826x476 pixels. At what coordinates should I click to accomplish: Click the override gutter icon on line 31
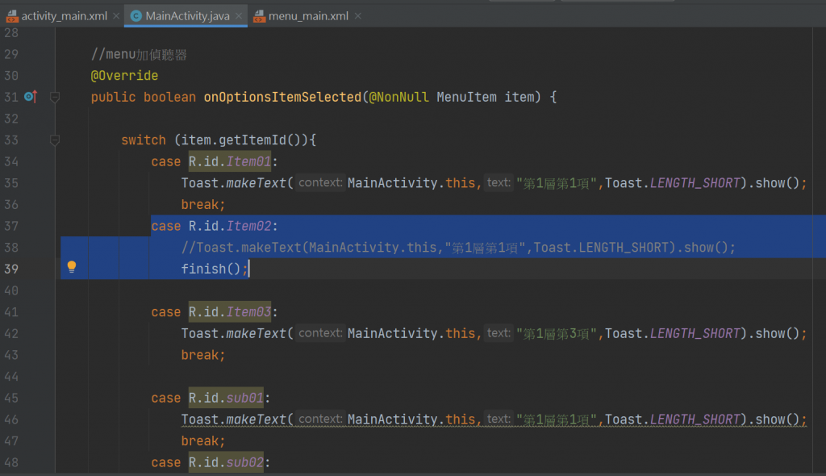pos(31,97)
